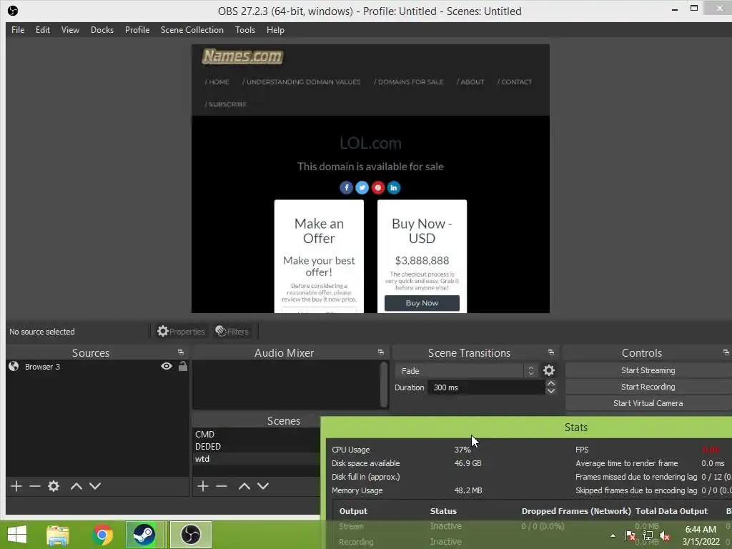Click DOMAINS FOR SALE link in preview
This screenshot has height=549, width=732.
408,81
